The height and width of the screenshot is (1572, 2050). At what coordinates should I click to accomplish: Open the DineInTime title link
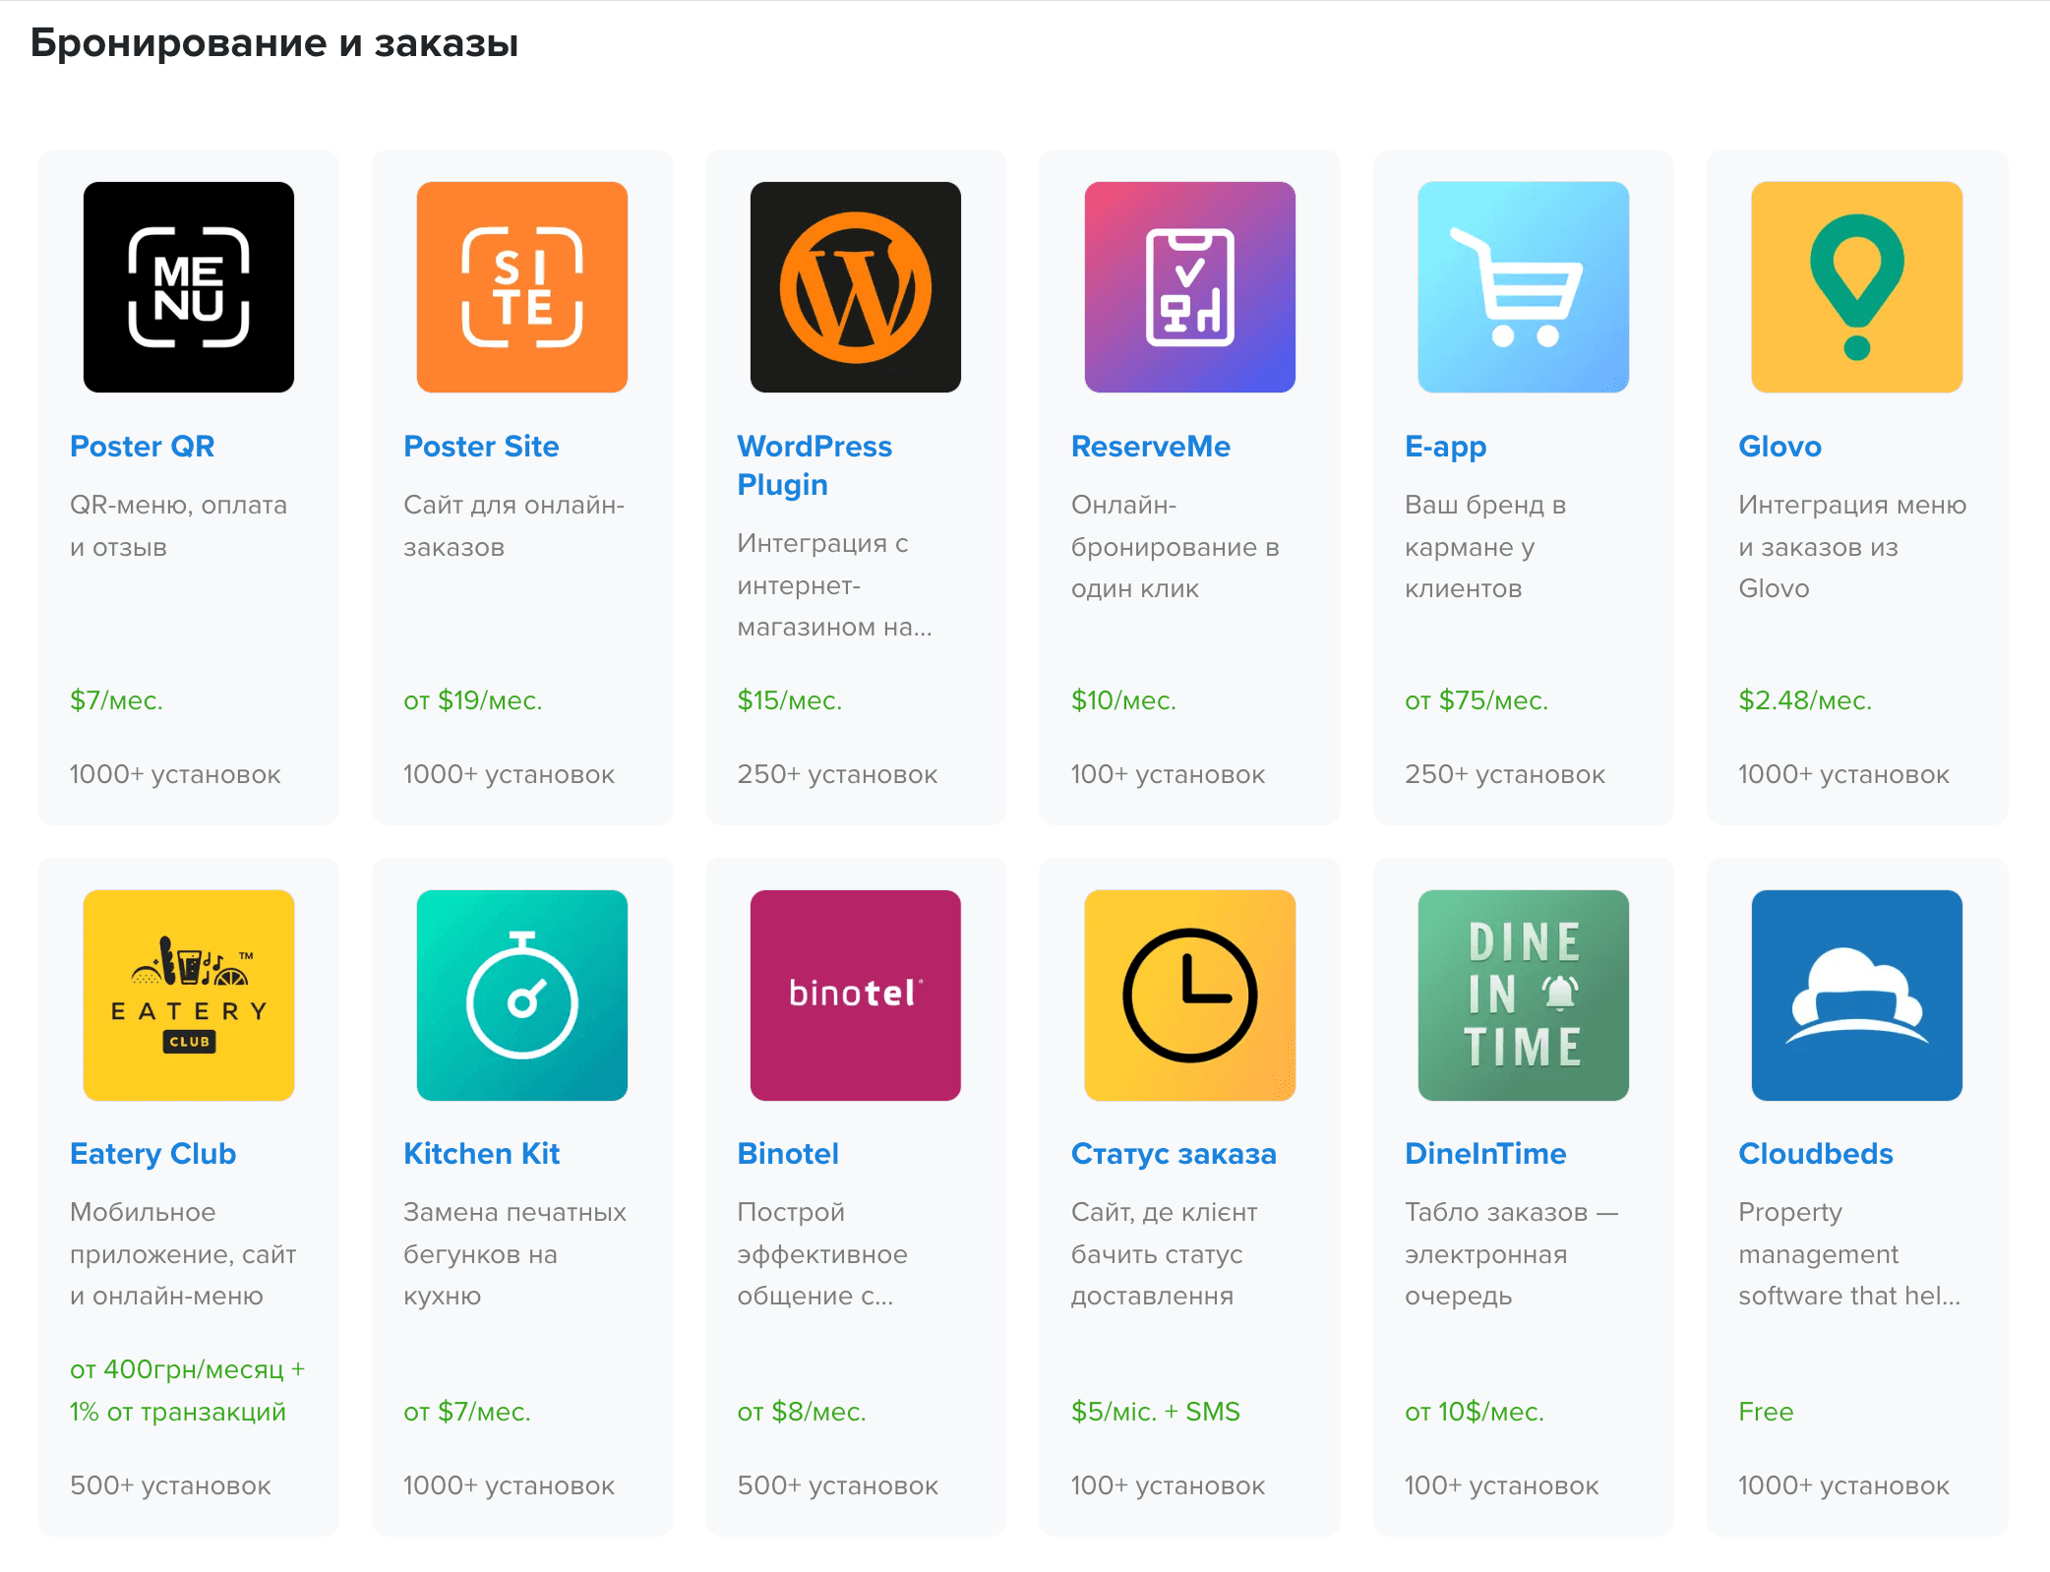(x=1485, y=1154)
